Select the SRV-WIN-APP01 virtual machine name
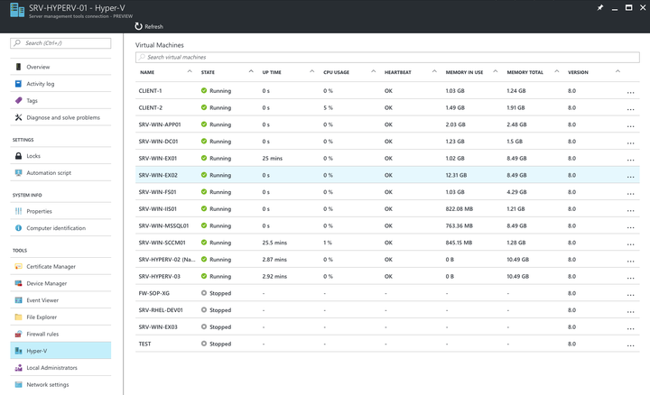The height and width of the screenshot is (395, 650). 160,124
